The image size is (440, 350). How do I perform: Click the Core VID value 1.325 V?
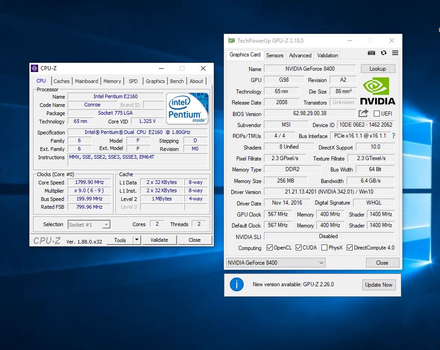click(x=147, y=121)
